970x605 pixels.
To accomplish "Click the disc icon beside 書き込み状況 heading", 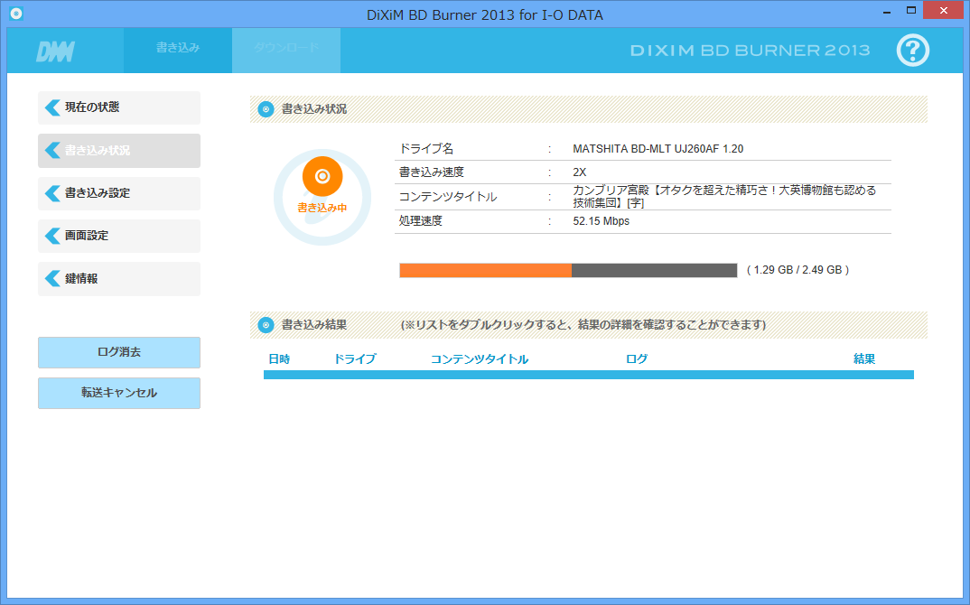I will (x=266, y=109).
